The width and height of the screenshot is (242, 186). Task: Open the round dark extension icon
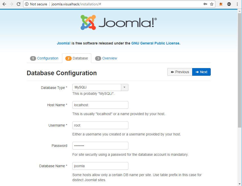pos(229,4)
